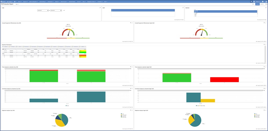The image size is (268, 131).
Task: Open the Setup menu
Action: [84, 2]
